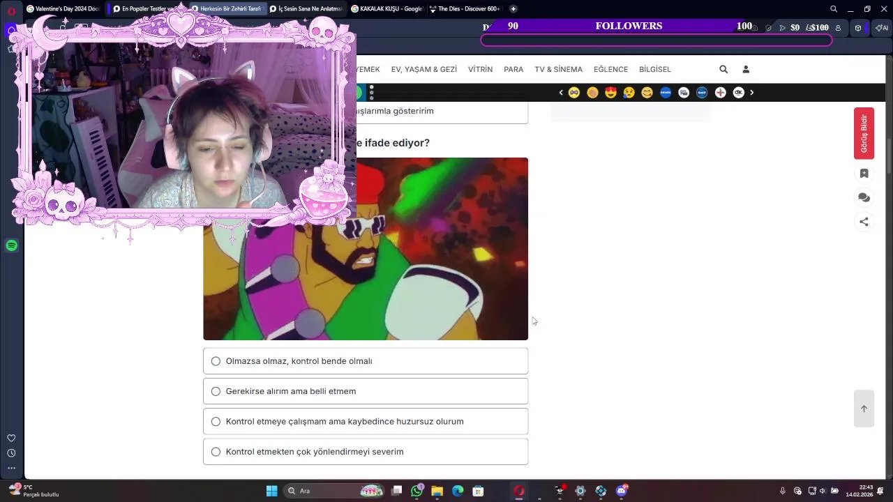Open the TV & SİNEMA menu

[558, 69]
